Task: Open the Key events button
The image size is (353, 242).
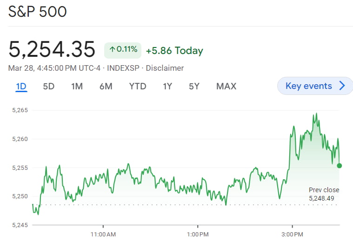Action: click(315, 86)
